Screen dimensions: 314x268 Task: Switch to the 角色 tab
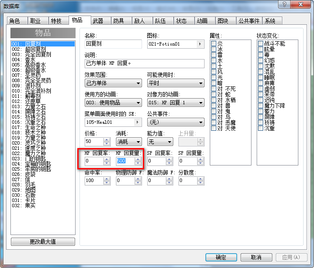tap(17, 21)
